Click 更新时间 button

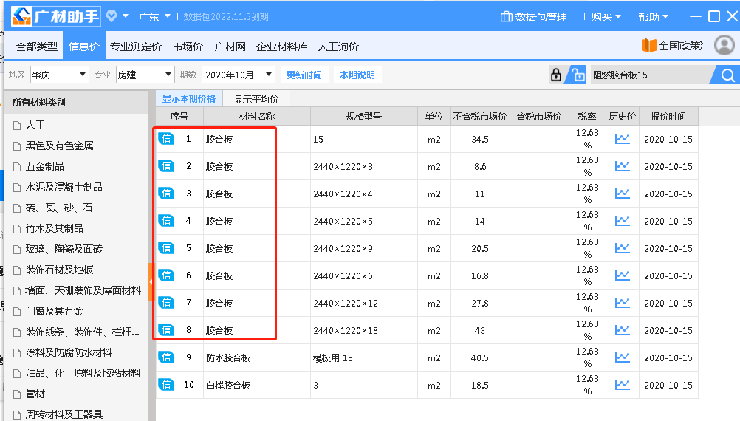click(304, 75)
